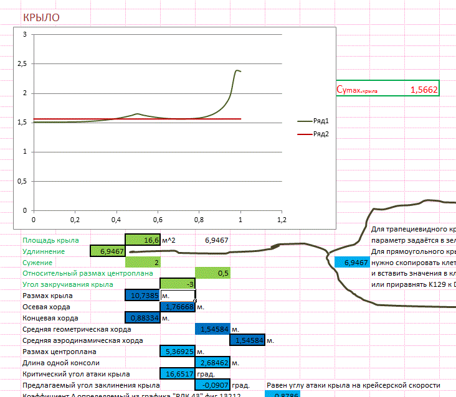The width and height of the screenshot is (456, 397).
Task: Click the Размах крыла value 10,7385
Action: (143, 296)
